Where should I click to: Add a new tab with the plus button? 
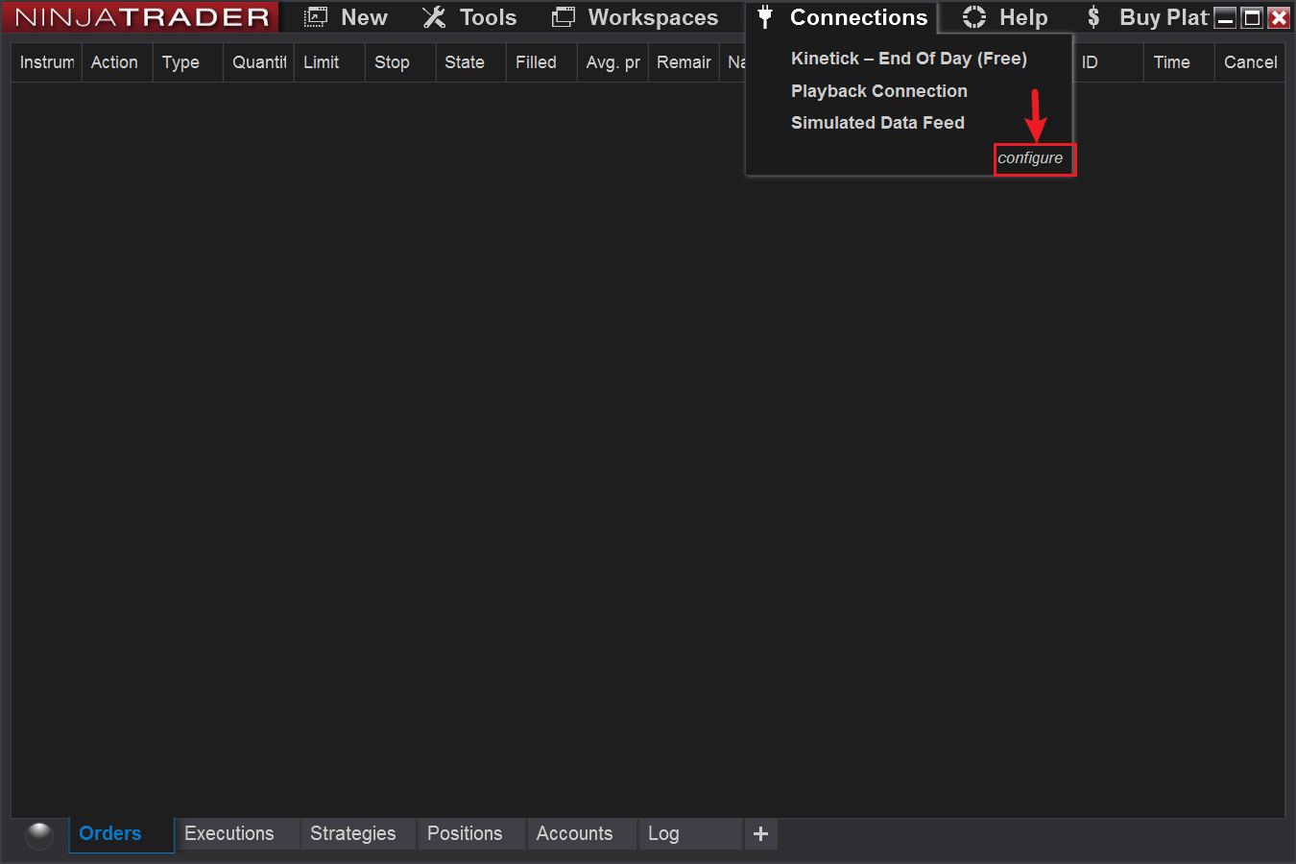(x=760, y=833)
